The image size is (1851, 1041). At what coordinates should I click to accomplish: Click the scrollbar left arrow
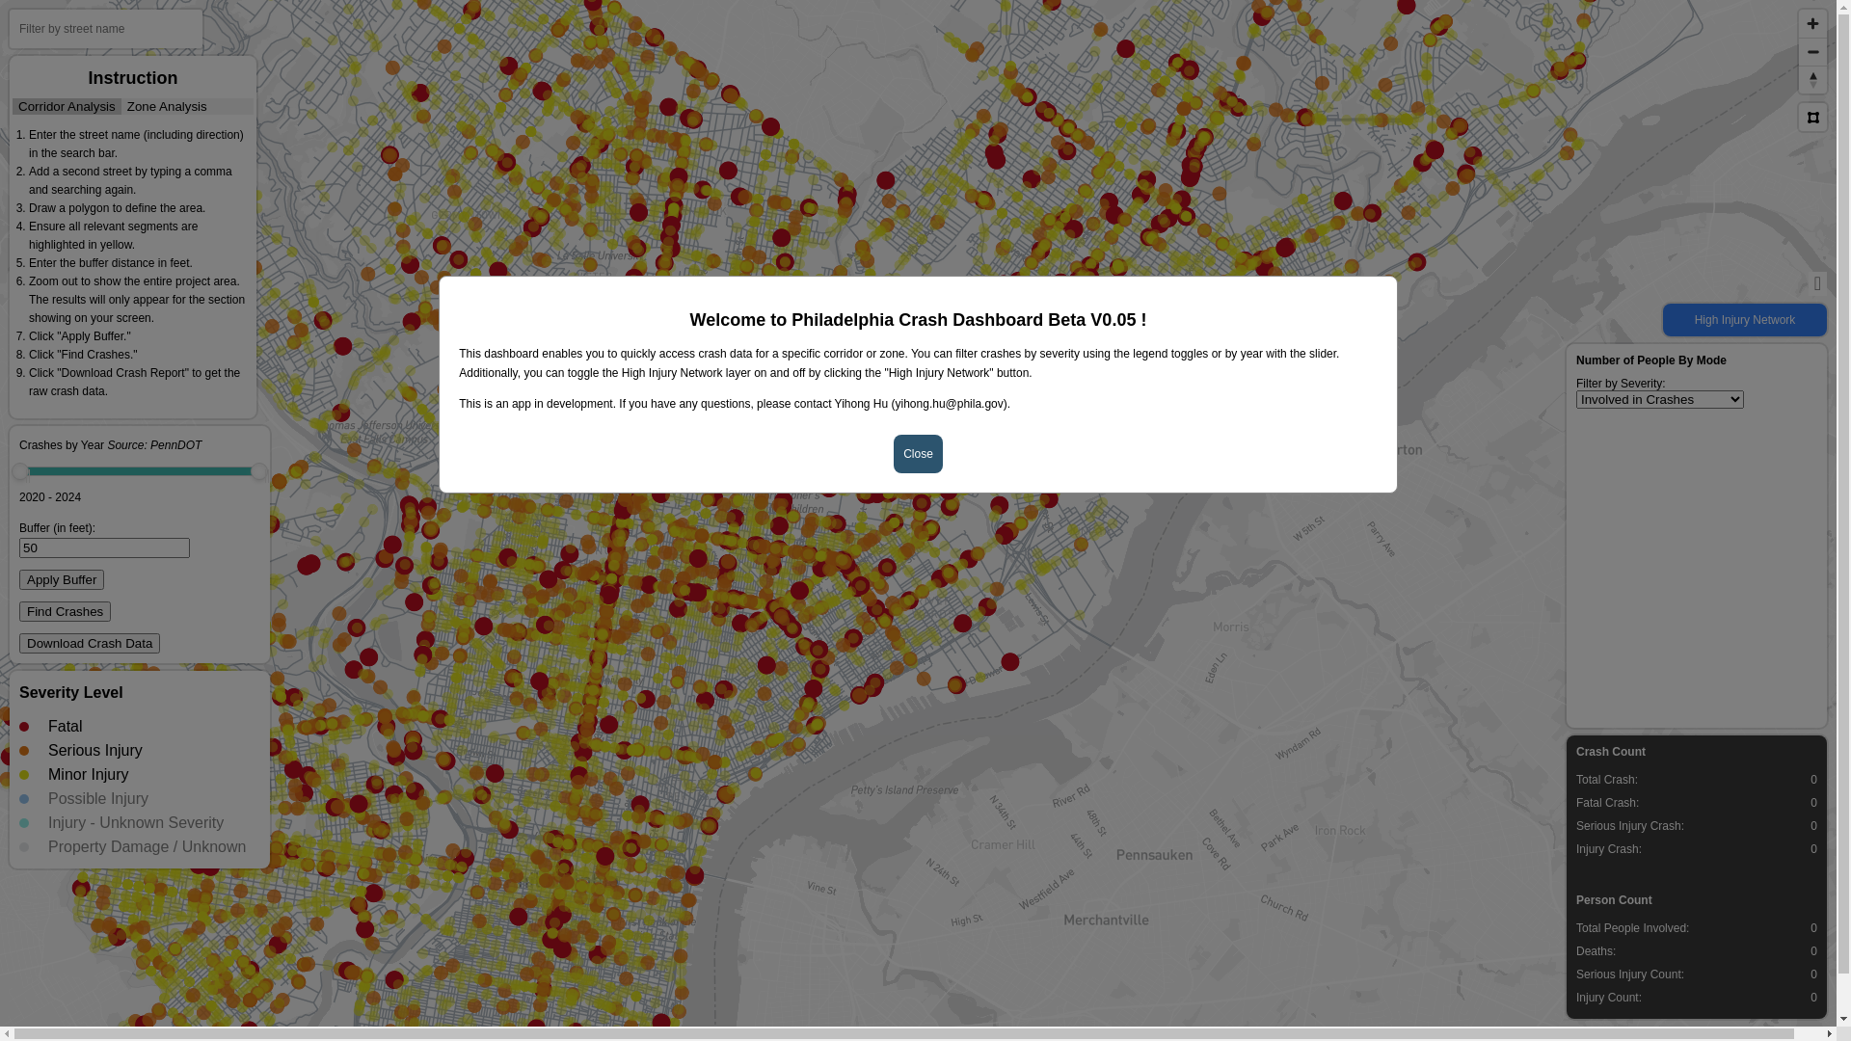pos(7,1034)
